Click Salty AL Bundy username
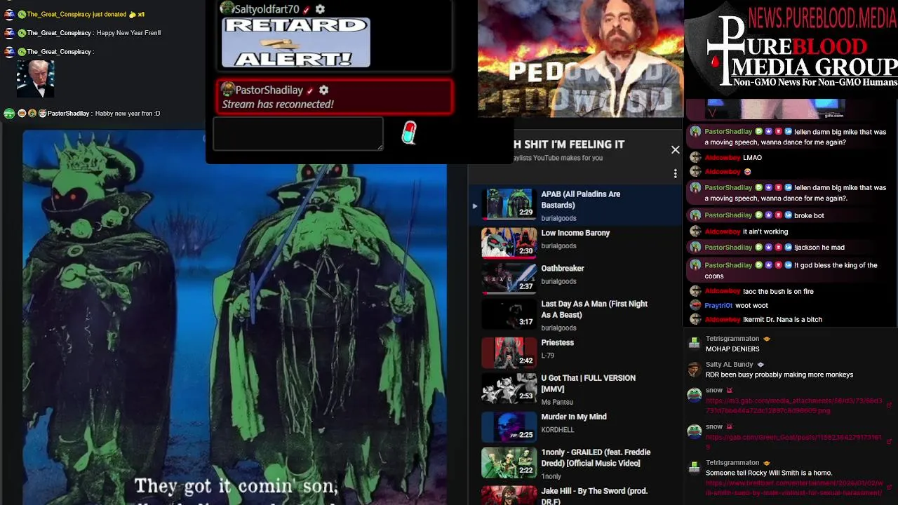 729,365
